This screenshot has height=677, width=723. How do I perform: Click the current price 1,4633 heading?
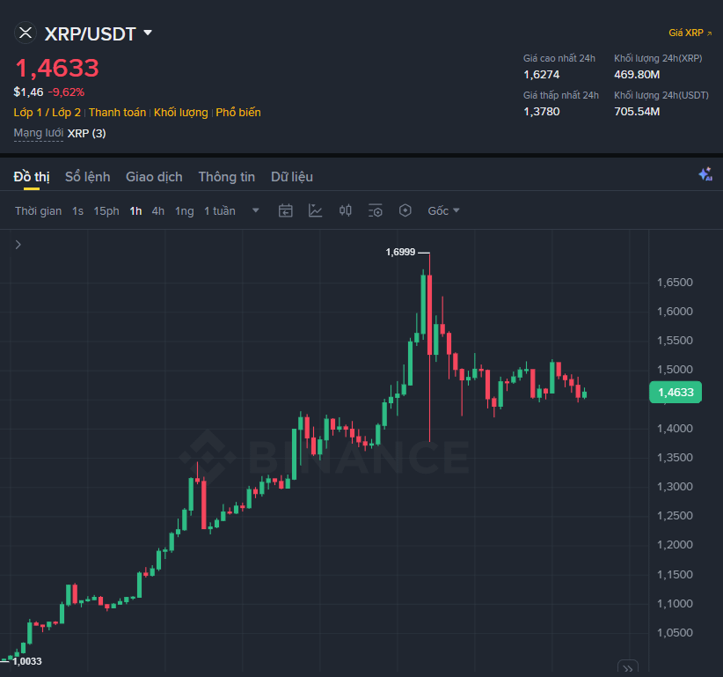[57, 69]
